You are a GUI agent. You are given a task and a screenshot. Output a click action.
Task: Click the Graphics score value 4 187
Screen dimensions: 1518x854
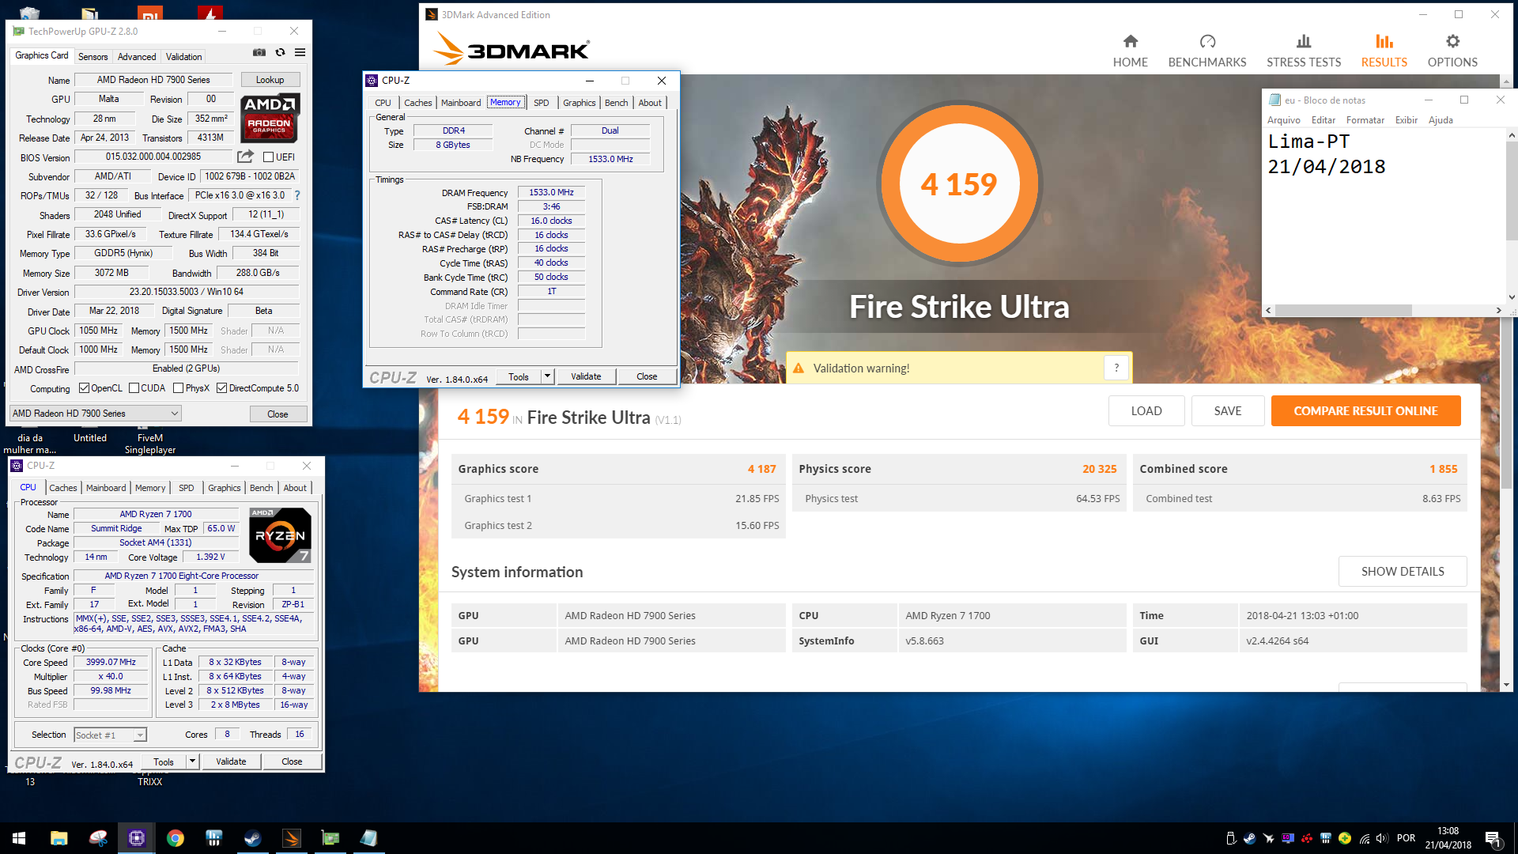point(761,469)
